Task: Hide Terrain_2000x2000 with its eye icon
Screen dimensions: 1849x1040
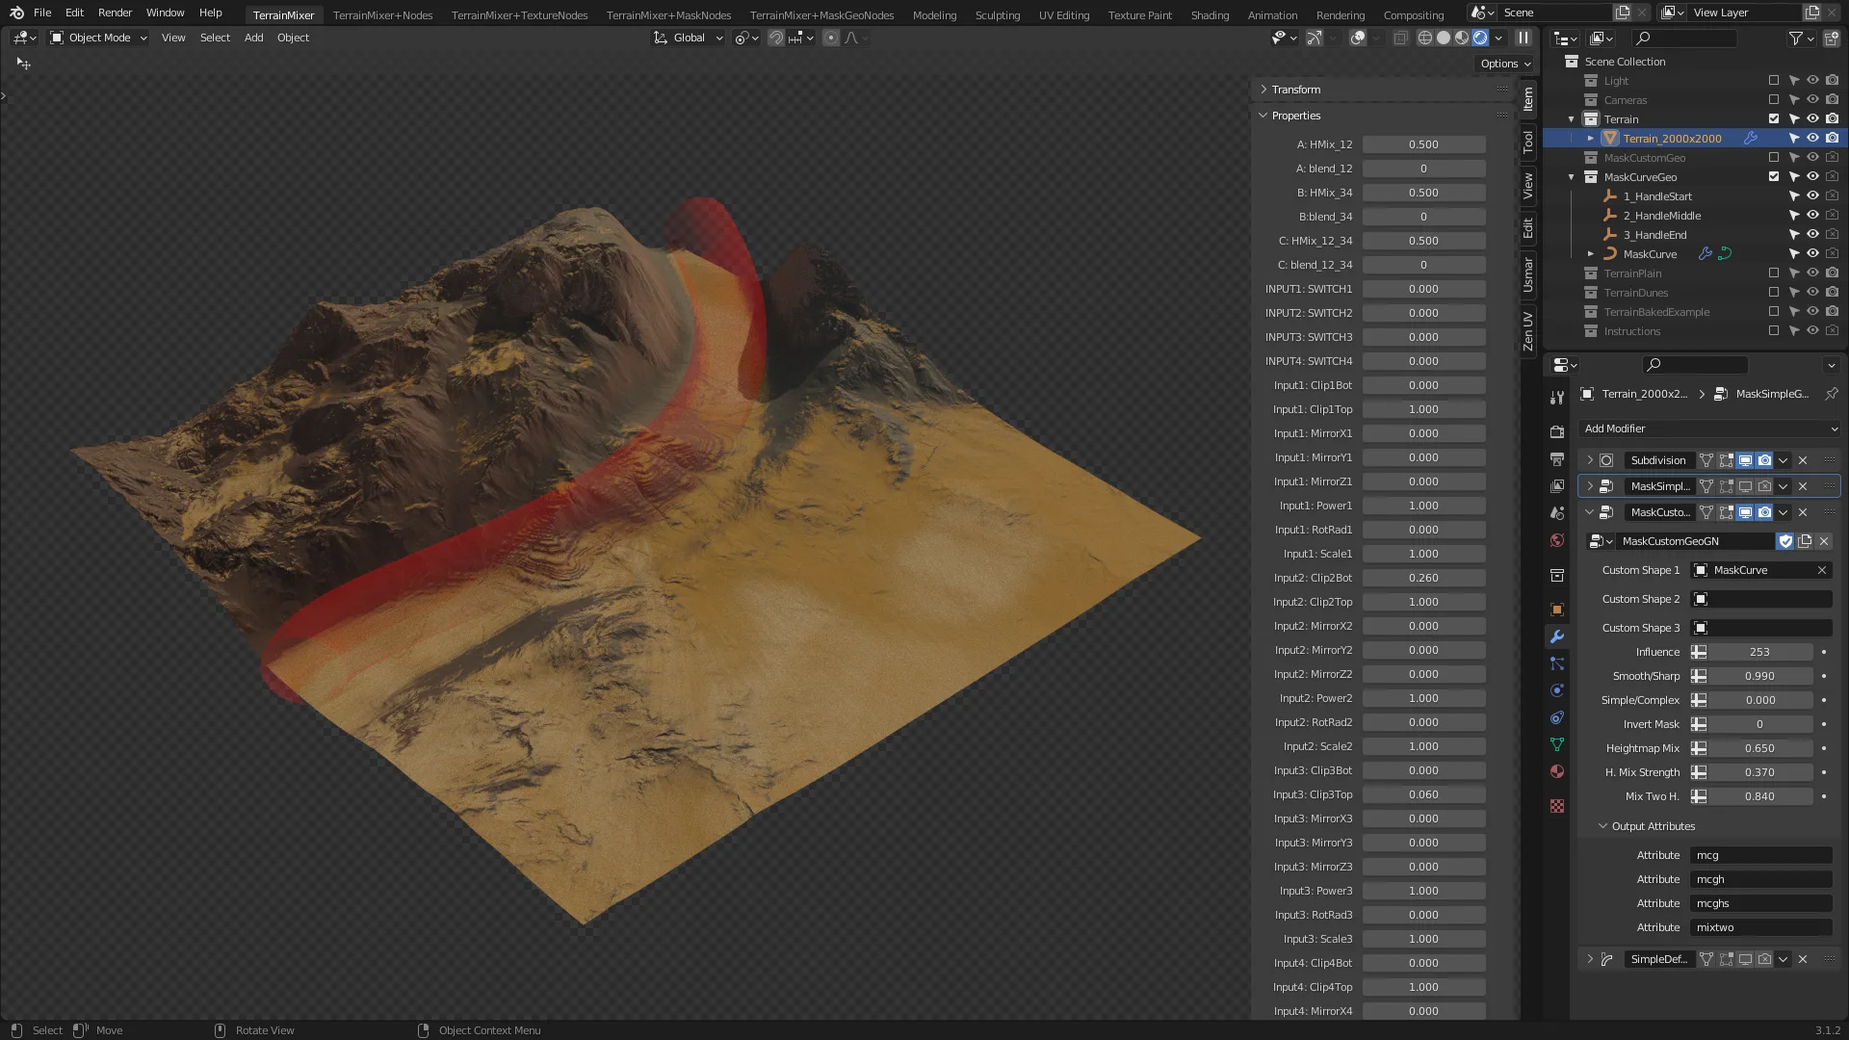Action: 1812,139
